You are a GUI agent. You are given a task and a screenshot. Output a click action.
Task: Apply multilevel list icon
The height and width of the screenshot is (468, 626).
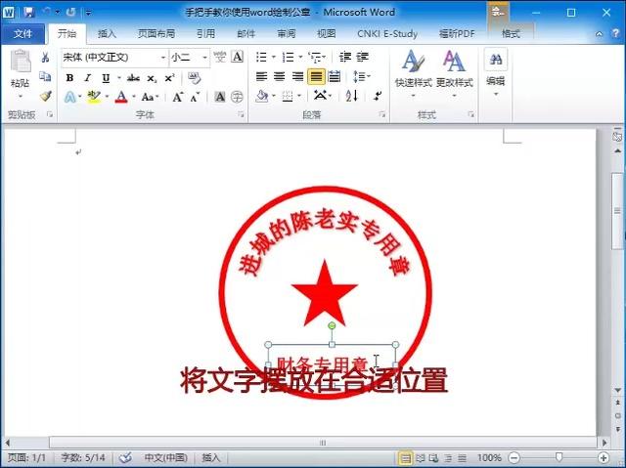[x=315, y=58]
